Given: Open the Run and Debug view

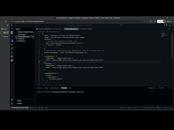Looking at the screenshot, I should [x=12, y=44].
